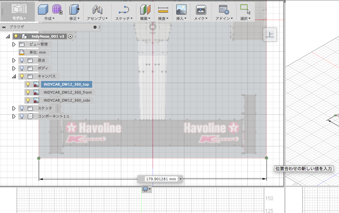Click the IndyNose_001 v3 document icon
The height and width of the screenshot is (213, 339).
coord(24,36)
